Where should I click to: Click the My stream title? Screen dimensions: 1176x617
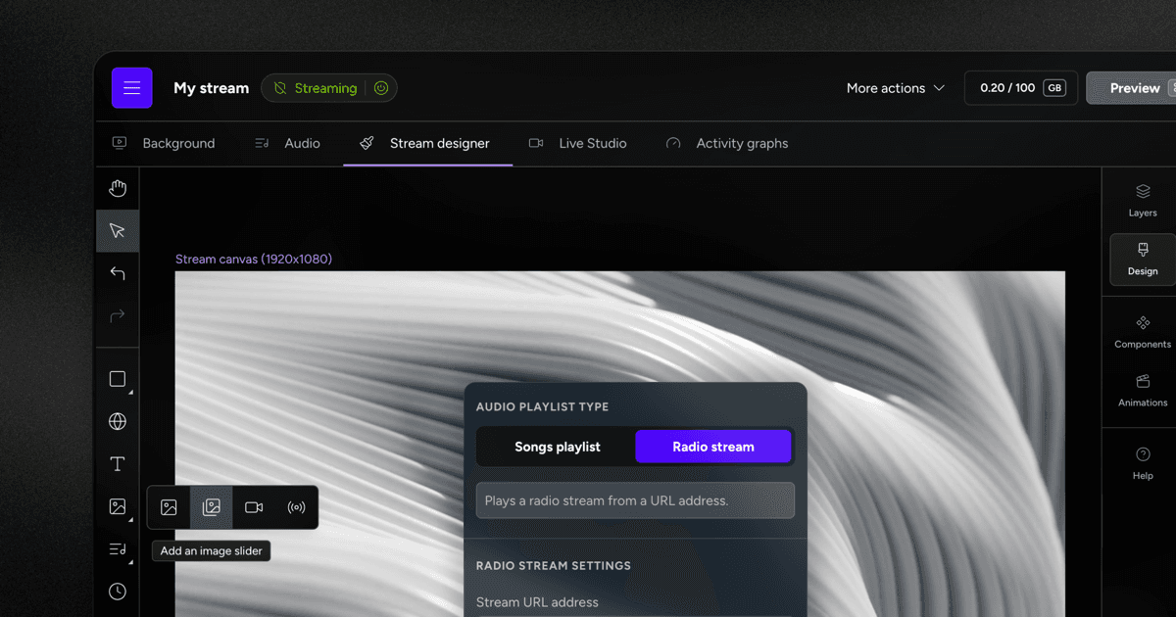[212, 88]
